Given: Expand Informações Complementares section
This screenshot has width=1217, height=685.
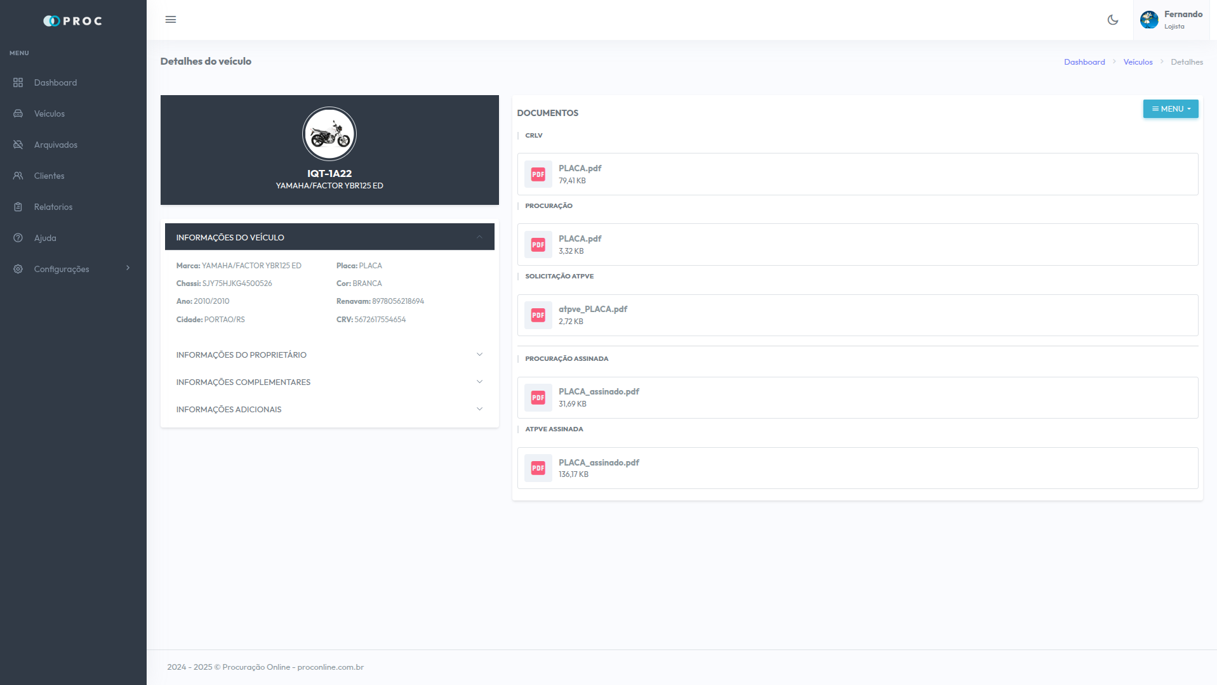Looking at the screenshot, I should coord(329,382).
